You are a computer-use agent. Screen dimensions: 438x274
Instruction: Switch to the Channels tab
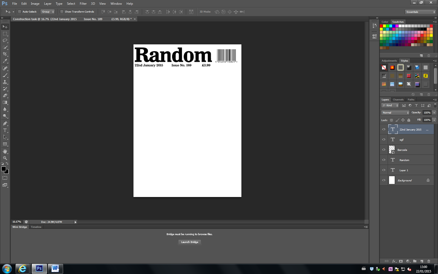pyautogui.click(x=398, y=100)
